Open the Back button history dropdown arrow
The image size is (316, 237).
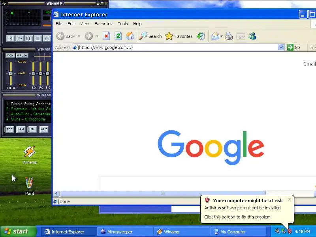coord(79,36)
